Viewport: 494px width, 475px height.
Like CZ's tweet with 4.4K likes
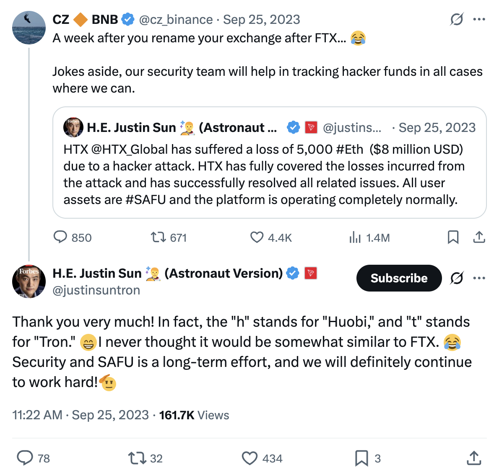tap(257, 237)
